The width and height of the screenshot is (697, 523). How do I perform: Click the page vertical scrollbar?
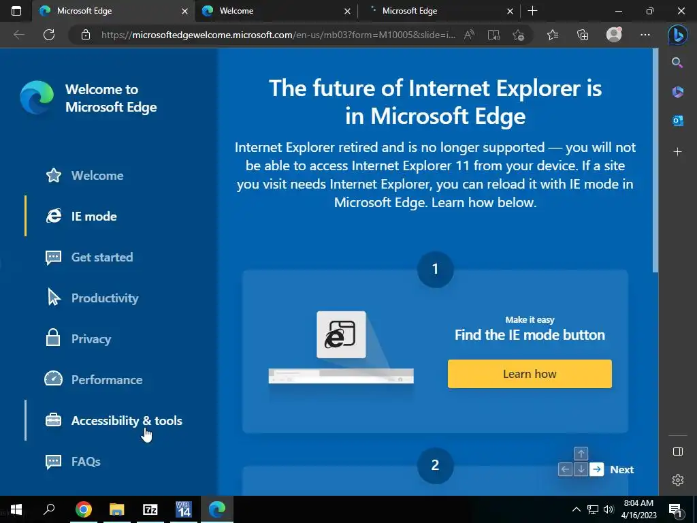[x=655, y=160]
